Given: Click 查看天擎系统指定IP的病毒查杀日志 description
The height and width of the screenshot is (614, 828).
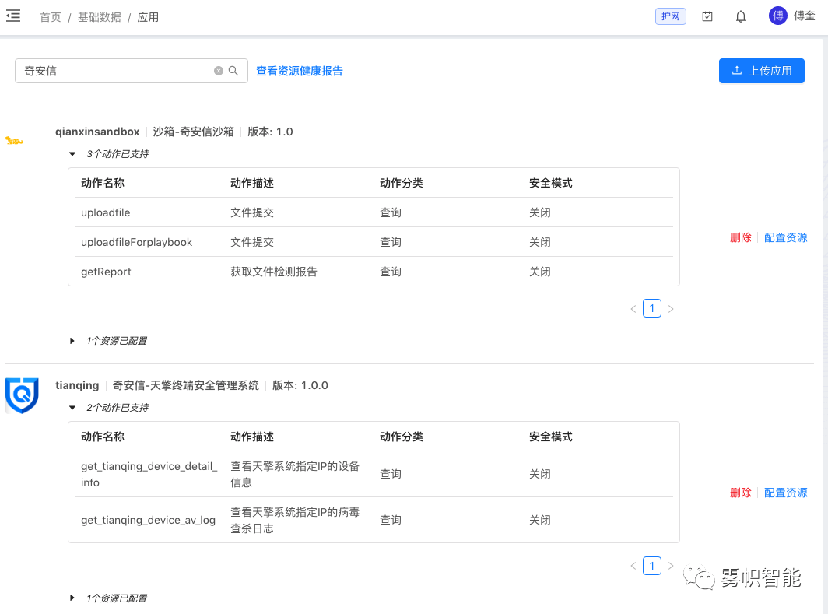Looking at the screenshot, I should point(295,520).
